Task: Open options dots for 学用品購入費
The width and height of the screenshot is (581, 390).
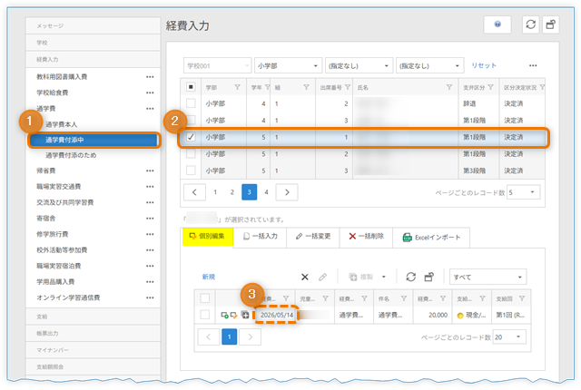Action: (150, 282)
